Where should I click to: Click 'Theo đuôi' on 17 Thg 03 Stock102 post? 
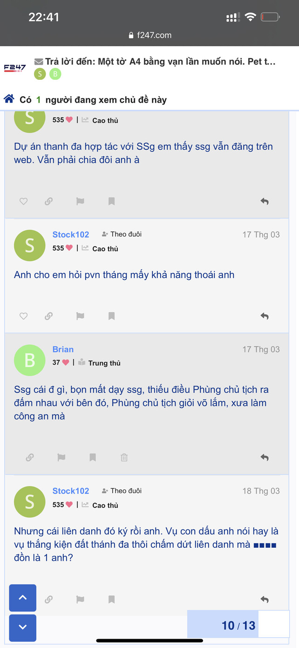pyautogui.click(x=122, y=234)
